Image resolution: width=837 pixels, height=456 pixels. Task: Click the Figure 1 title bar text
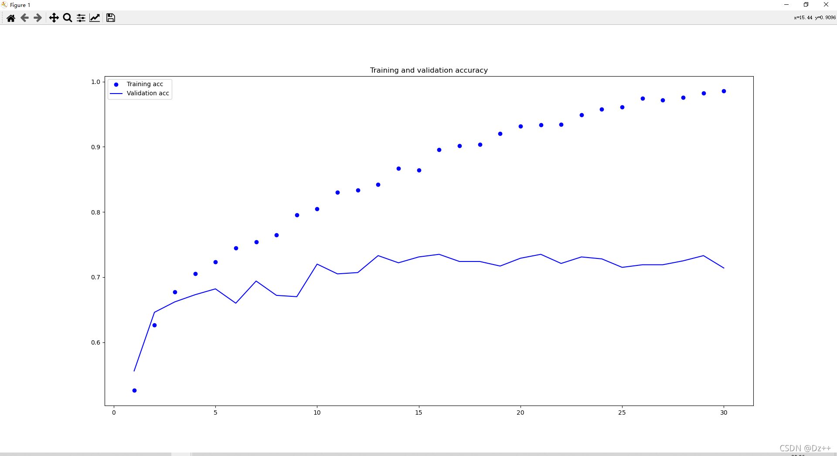20,5
